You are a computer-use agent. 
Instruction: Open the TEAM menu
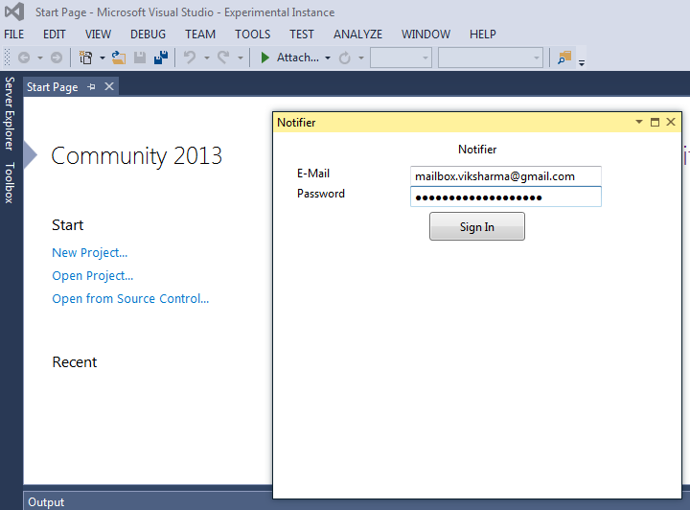tap(200, 35)
